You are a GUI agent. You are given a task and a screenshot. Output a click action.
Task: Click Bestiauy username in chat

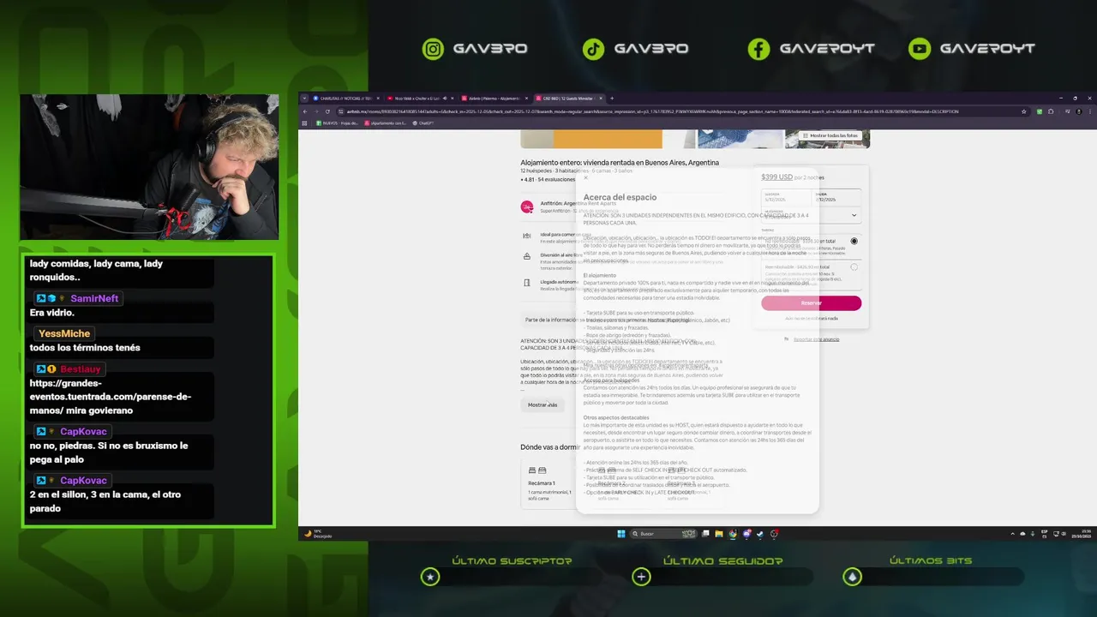click(81, 368)
